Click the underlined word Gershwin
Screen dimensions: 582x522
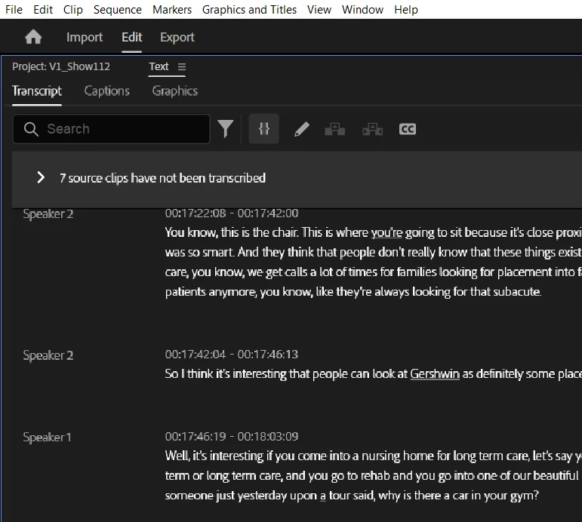click(435, 373)
